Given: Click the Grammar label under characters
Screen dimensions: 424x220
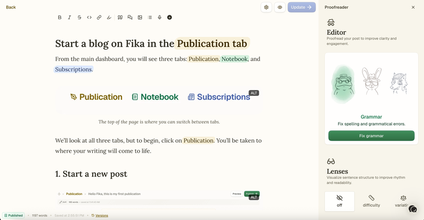Looking at the screenshot, I should [372, 117].
